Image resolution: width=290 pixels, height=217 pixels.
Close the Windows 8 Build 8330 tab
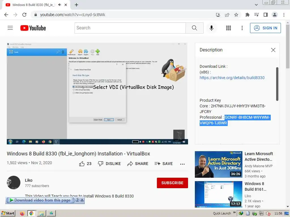[x=66, y=5]
